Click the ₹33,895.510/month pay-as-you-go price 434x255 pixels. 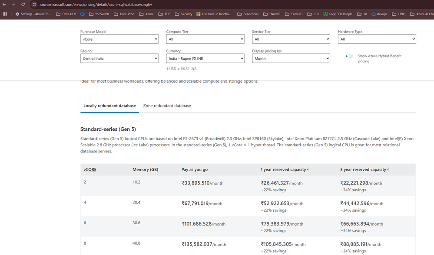click(202, 183)
